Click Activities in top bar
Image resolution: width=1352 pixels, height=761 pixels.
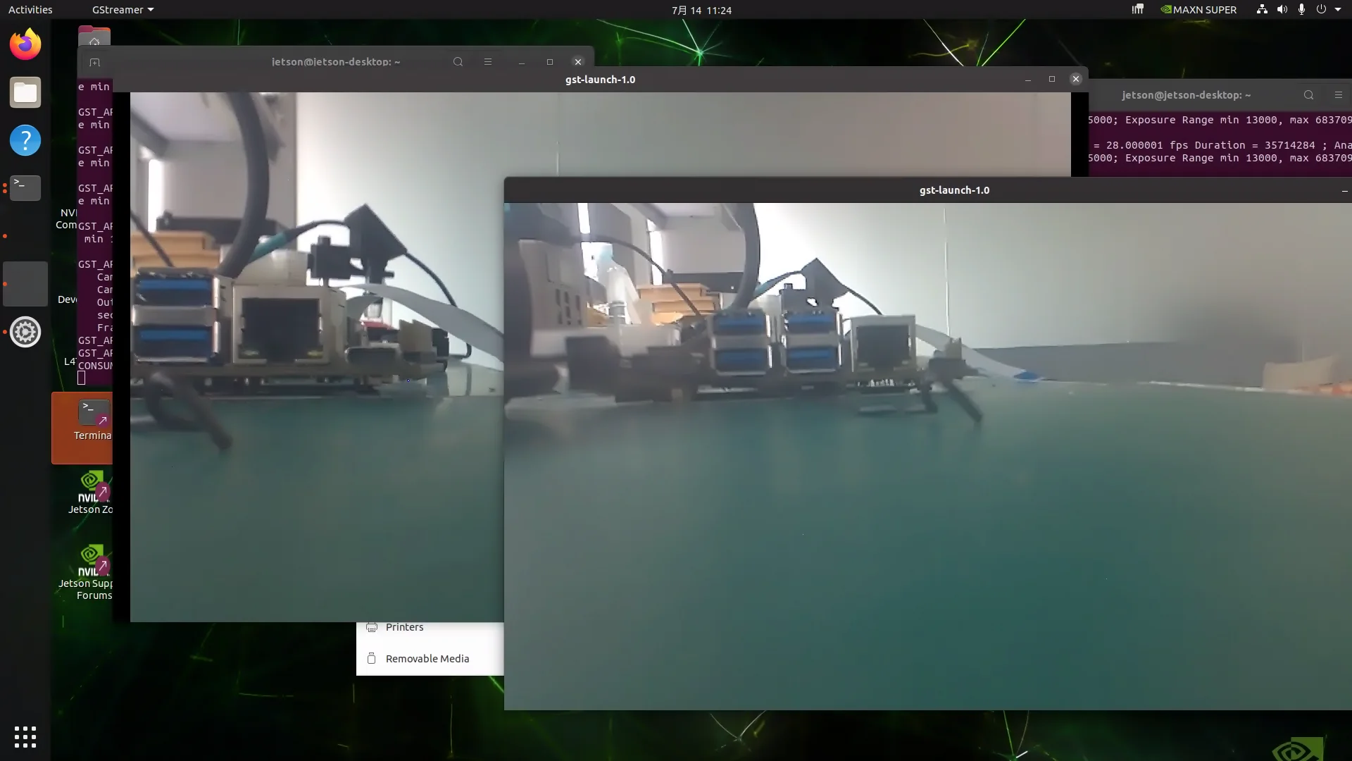click(x=30, y=10)
